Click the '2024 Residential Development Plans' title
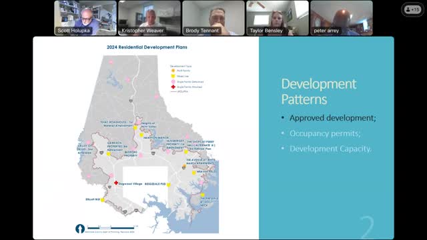Viewport: 427px width, 240px height. 147,47
